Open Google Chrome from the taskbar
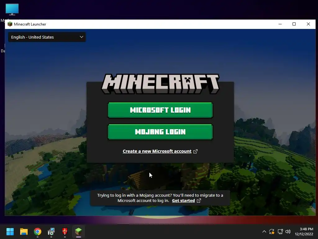The height and width of the screenshot is (239, 318). coord(38,232)
